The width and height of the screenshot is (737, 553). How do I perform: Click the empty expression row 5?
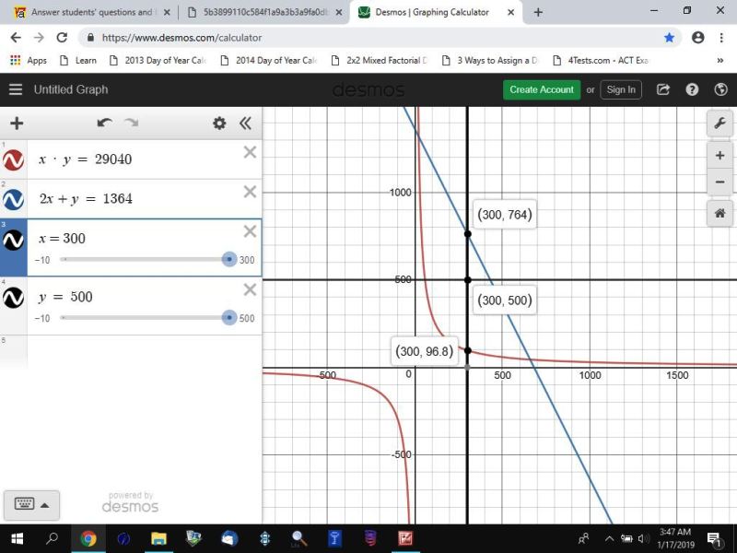click(145, 353)
